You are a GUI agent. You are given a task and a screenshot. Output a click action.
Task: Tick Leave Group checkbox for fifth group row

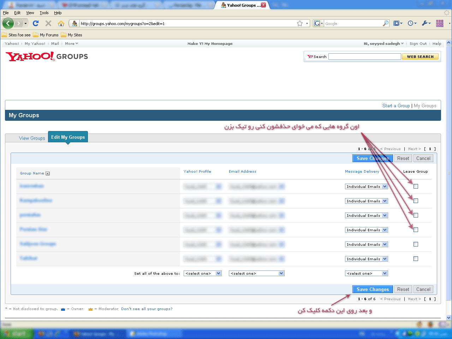tap(416, 244)
